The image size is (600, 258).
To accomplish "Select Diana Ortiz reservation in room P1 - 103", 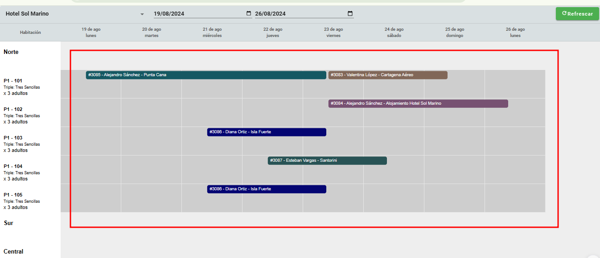I will [x=266, y=132].
